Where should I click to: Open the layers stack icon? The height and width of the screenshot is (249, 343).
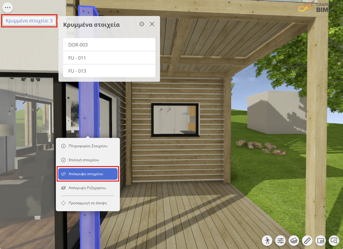pos(294,241)
